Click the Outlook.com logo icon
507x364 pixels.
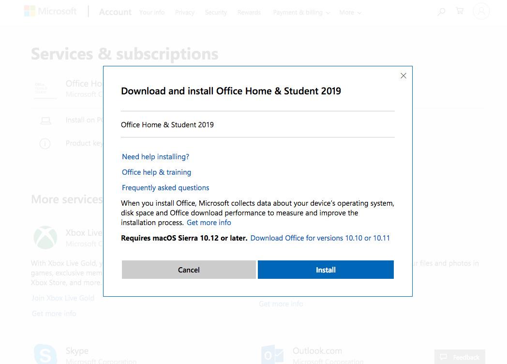tap(272, 355)
